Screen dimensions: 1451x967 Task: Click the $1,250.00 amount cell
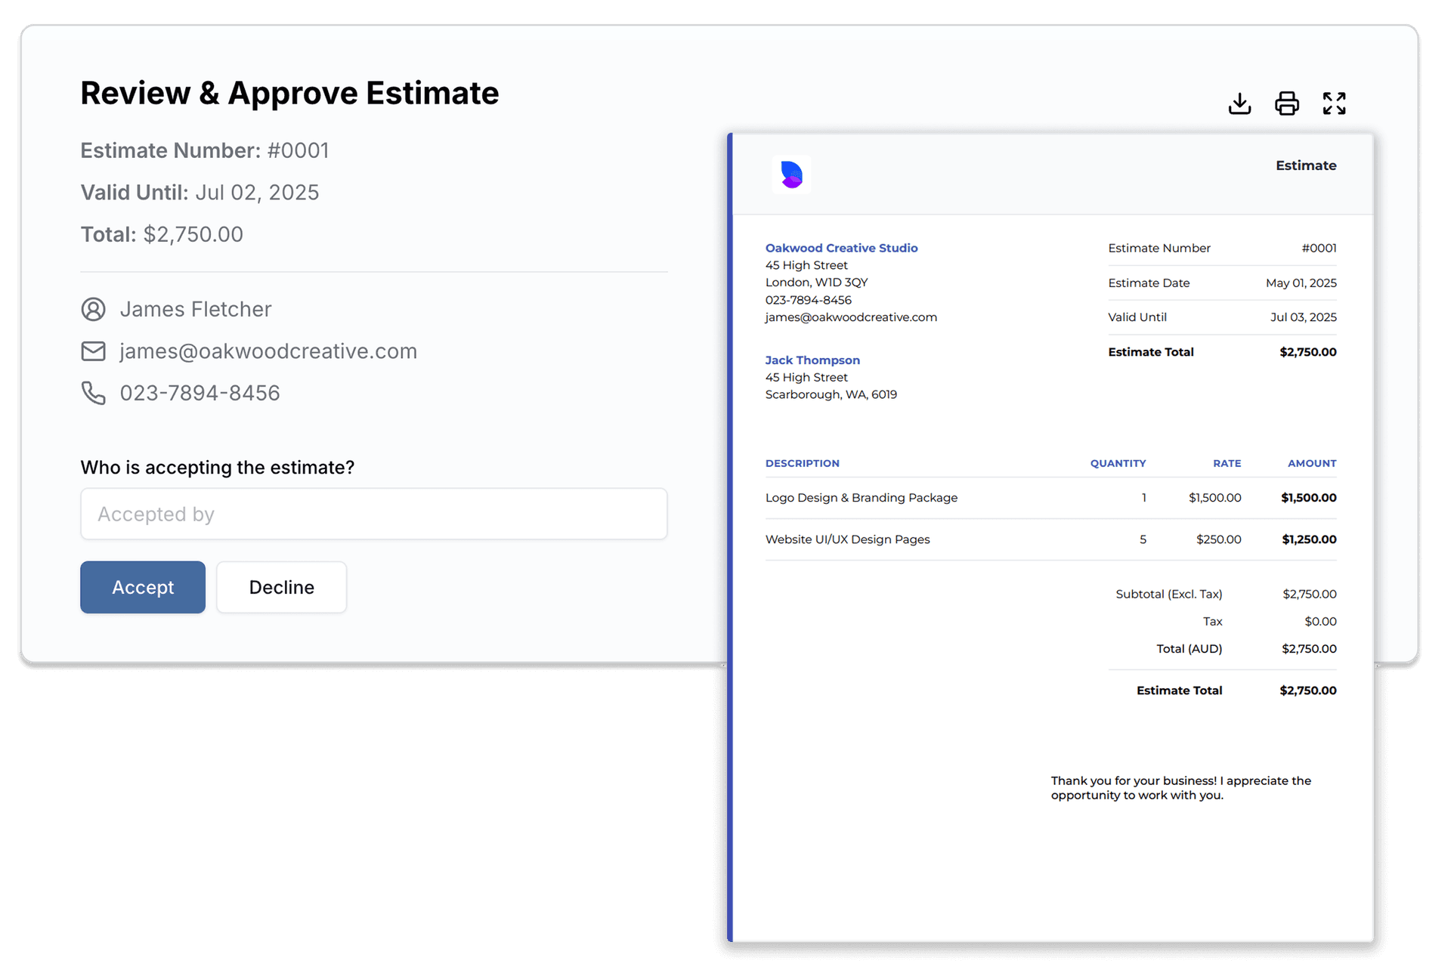(x=1309, y=539)
